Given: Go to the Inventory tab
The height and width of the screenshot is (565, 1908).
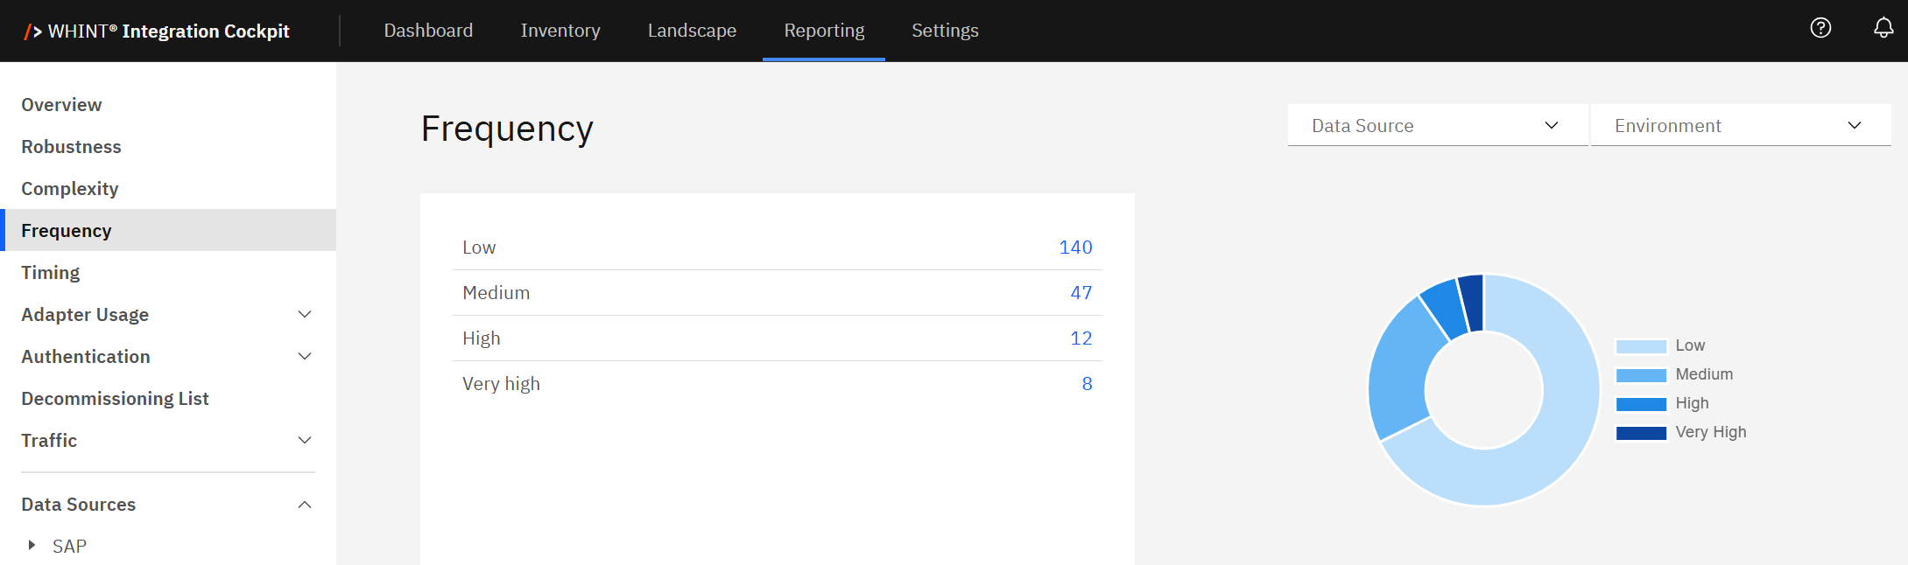Looking at the screenshot, I should [x=560, y=31].
